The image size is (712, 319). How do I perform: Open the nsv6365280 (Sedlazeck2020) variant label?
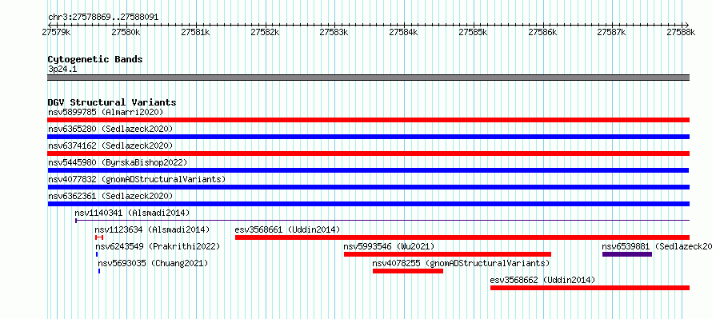tap(110, 129)
